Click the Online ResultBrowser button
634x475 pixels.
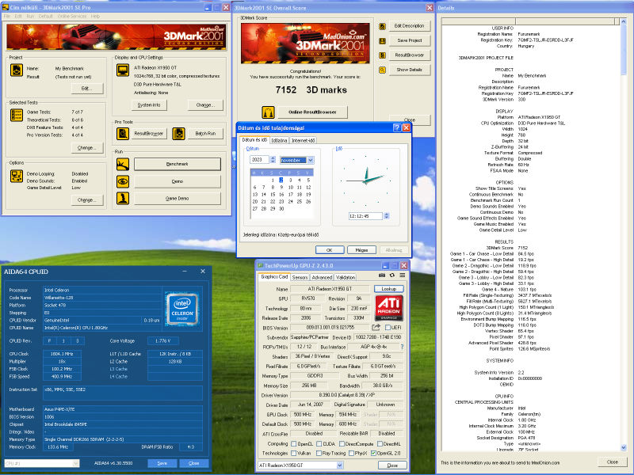(312, 112)
